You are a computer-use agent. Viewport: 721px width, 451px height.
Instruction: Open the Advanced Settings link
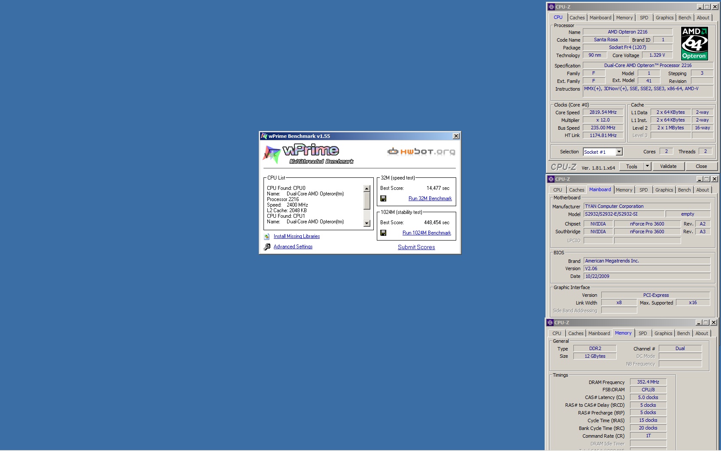[293, 247]
